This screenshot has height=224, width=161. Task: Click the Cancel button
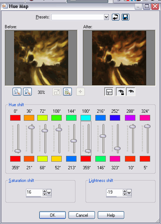pos(82,215)
